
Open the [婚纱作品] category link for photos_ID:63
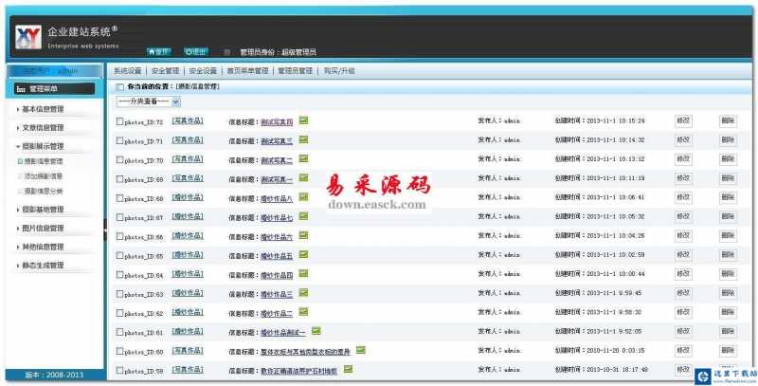[188, 293]
